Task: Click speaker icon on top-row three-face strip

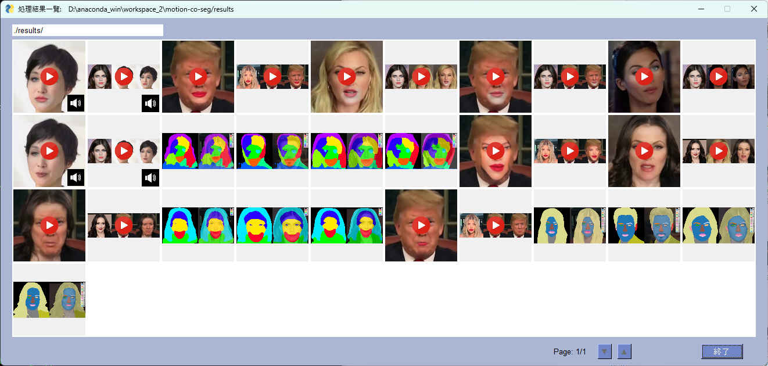Action: [150, 103]
